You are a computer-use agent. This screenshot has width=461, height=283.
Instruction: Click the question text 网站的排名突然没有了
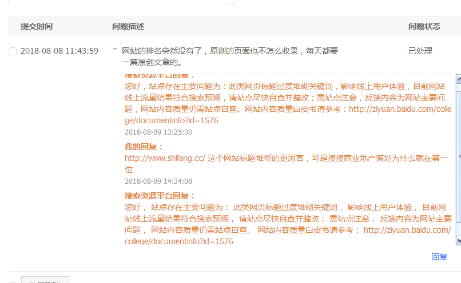click(x=162, y=51)
